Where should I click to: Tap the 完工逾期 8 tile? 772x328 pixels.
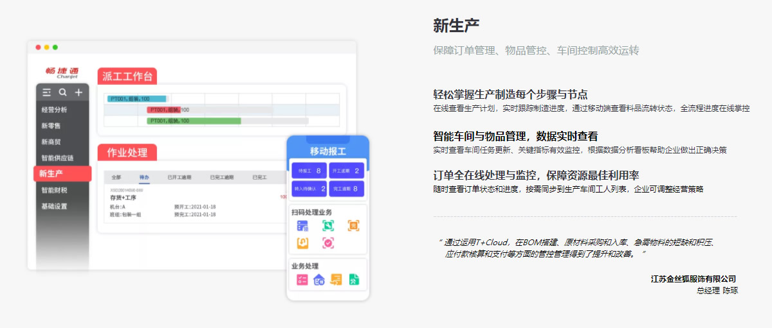pos(347,189)
